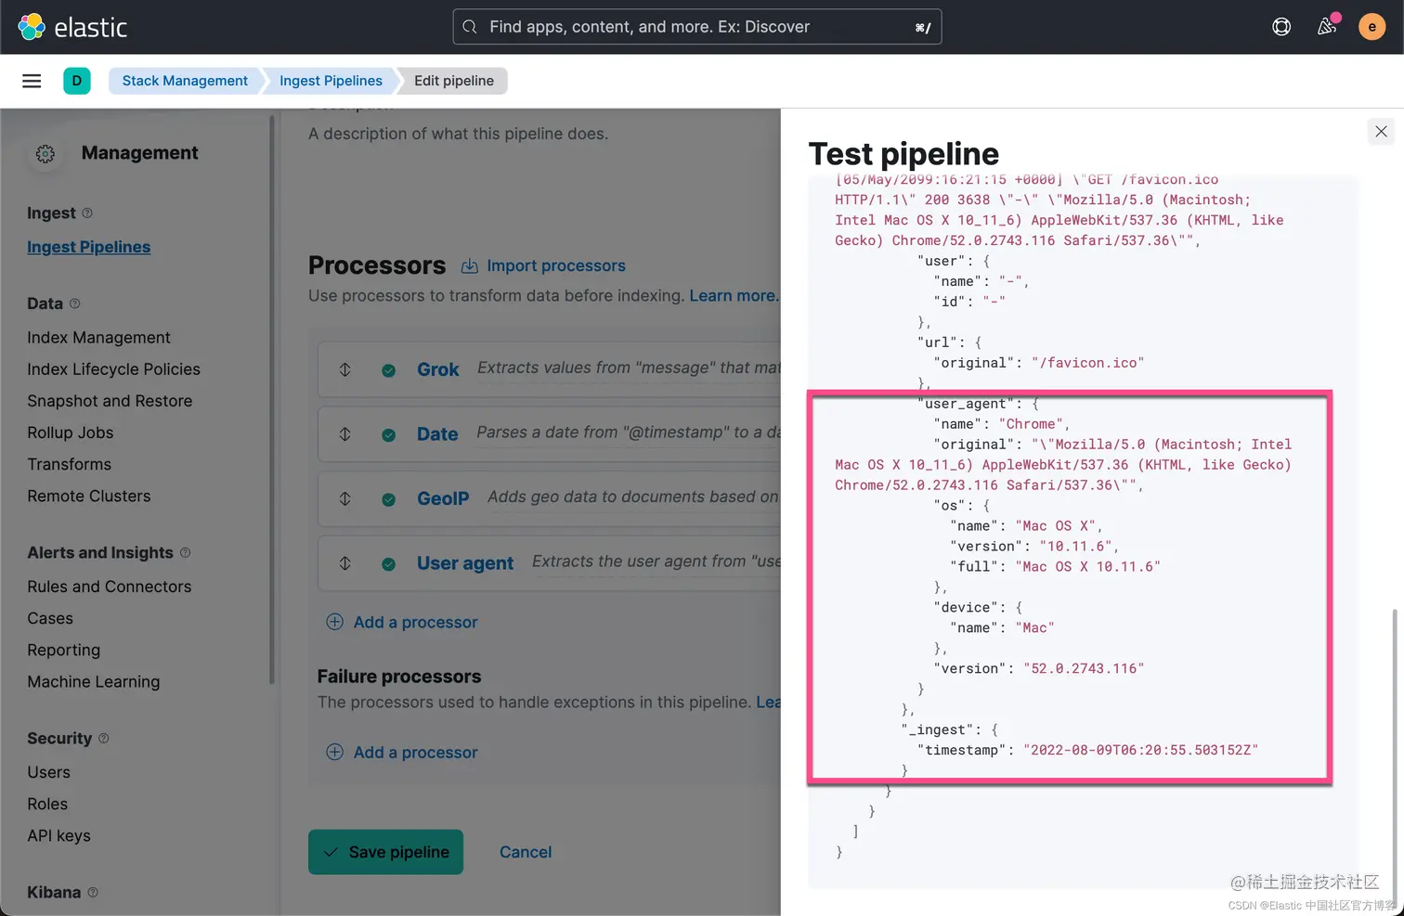Cancel editing the pipeline
The height and width of the screenshot is (916, 1404).
(x=526, y=852)
